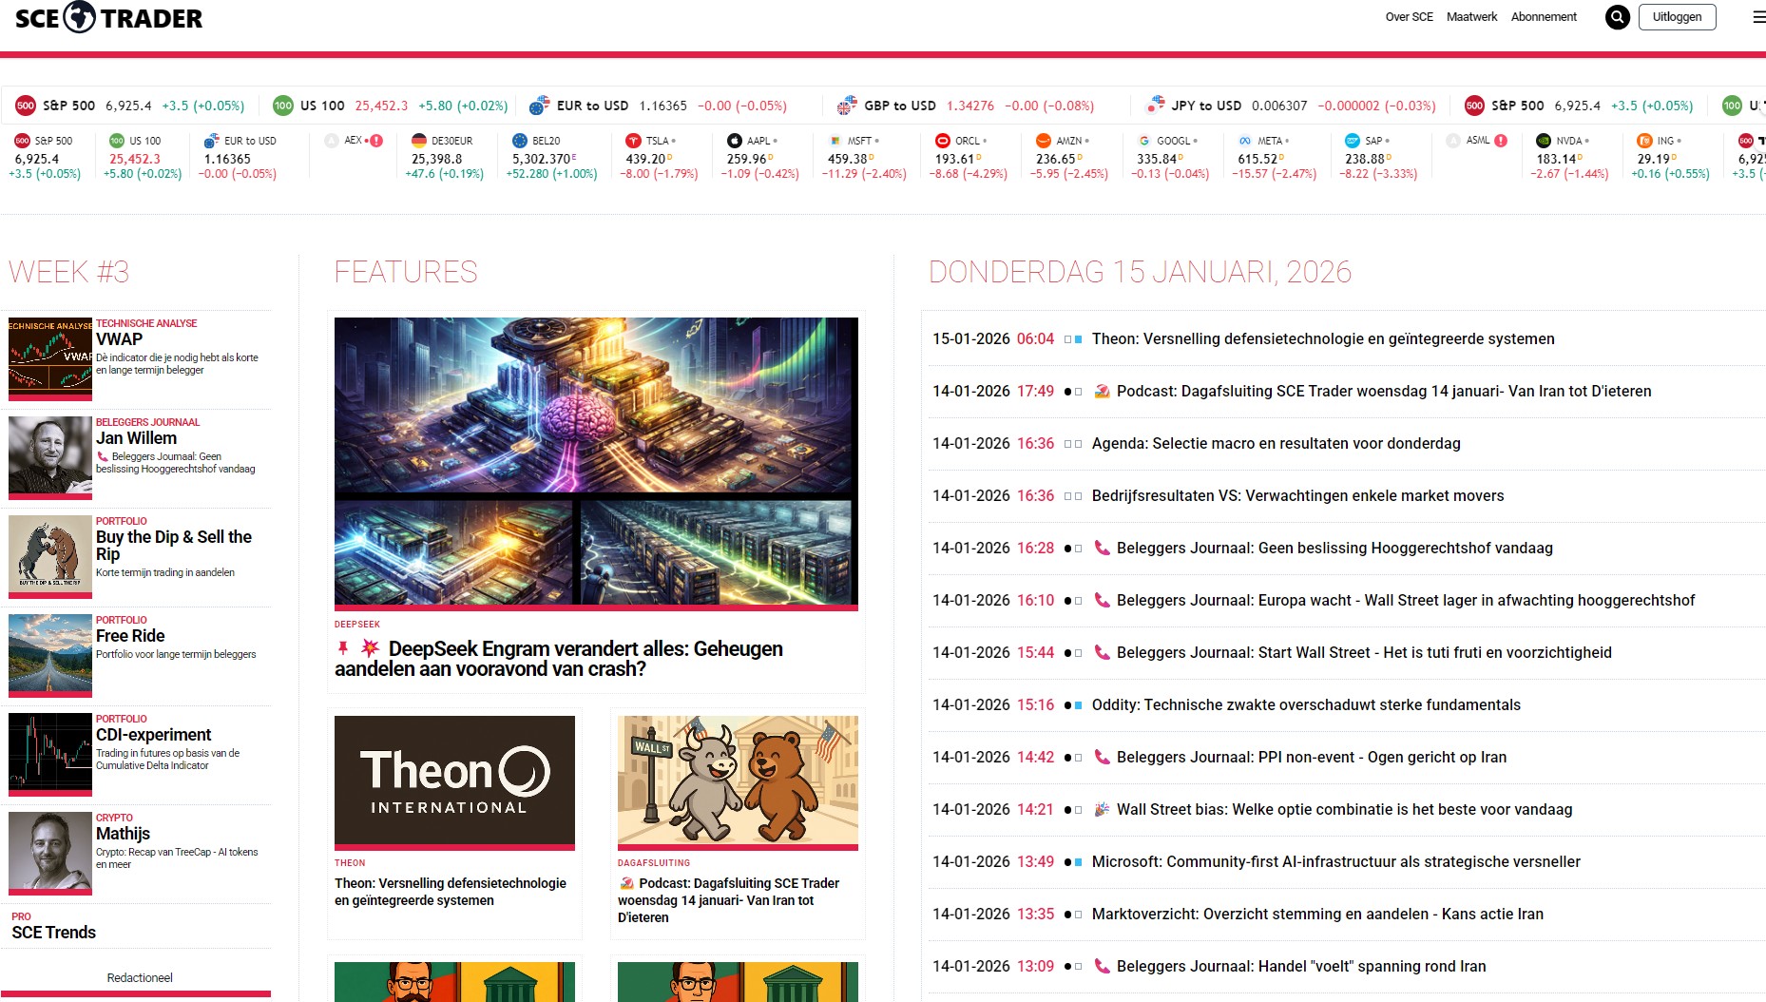Click the Free Ride road photo thumbnail

pos(50,653)
